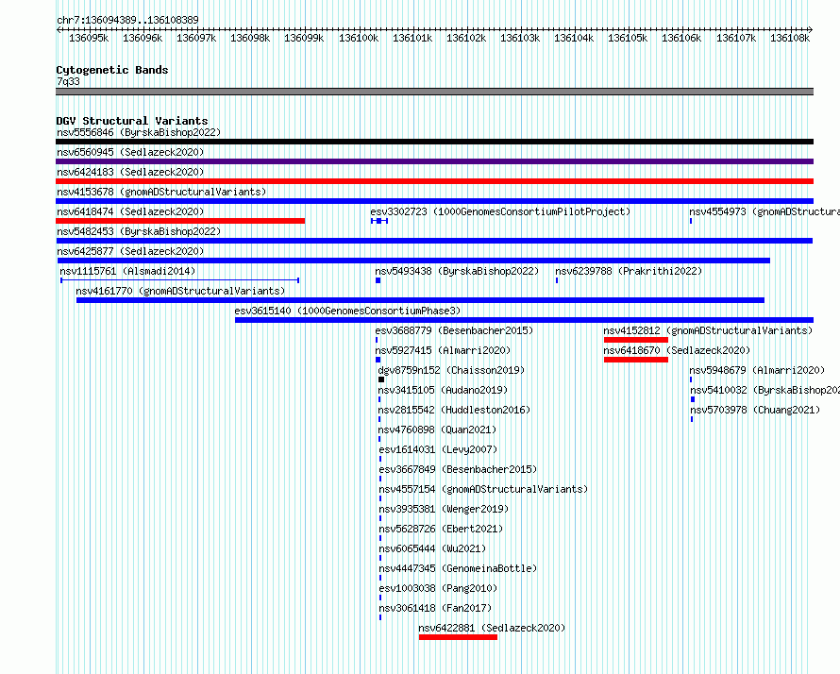Viewport: 840px width, 674px height.
Task: Click the blue nsv4161770 variant bar
Action: coord(421,300)
